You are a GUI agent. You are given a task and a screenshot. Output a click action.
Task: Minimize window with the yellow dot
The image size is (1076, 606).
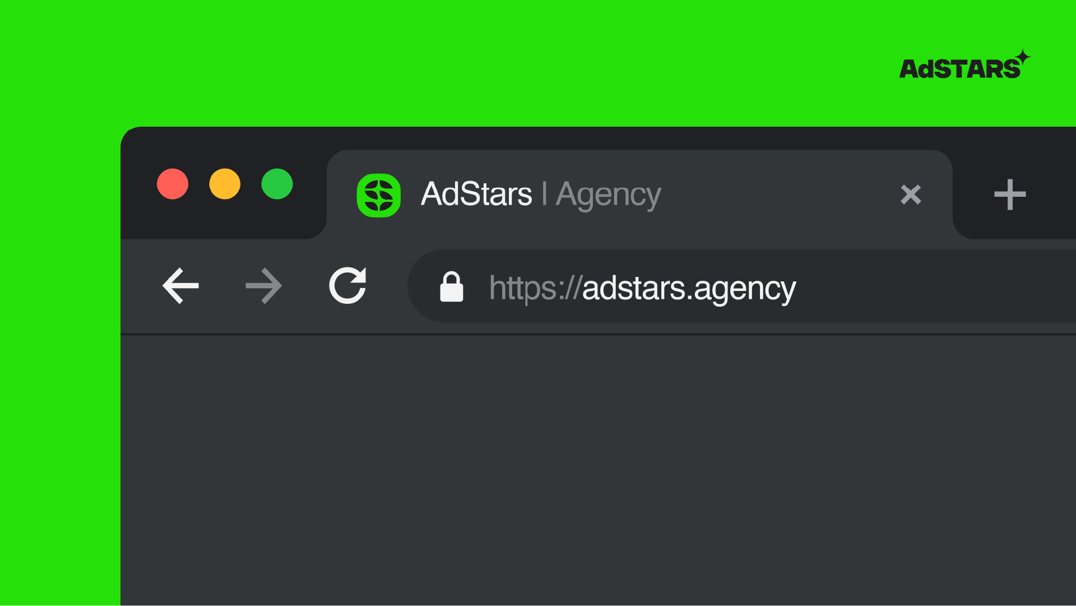[225, 184]
